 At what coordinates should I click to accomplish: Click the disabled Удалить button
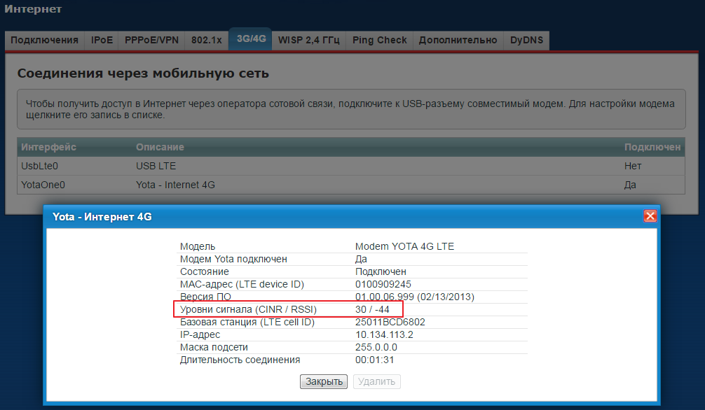pyautogui.click(x=377, y=381)
